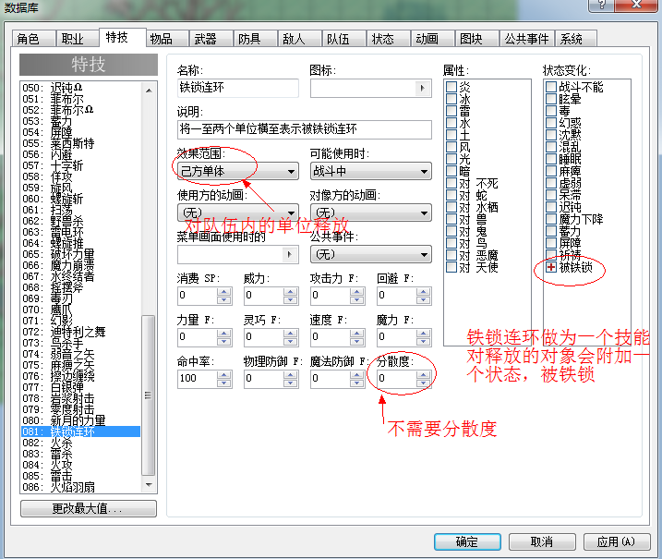This screenshot has width=662, height=559.
Task: Open the 对像方的动画 dropdown
Action: point(370,213)
